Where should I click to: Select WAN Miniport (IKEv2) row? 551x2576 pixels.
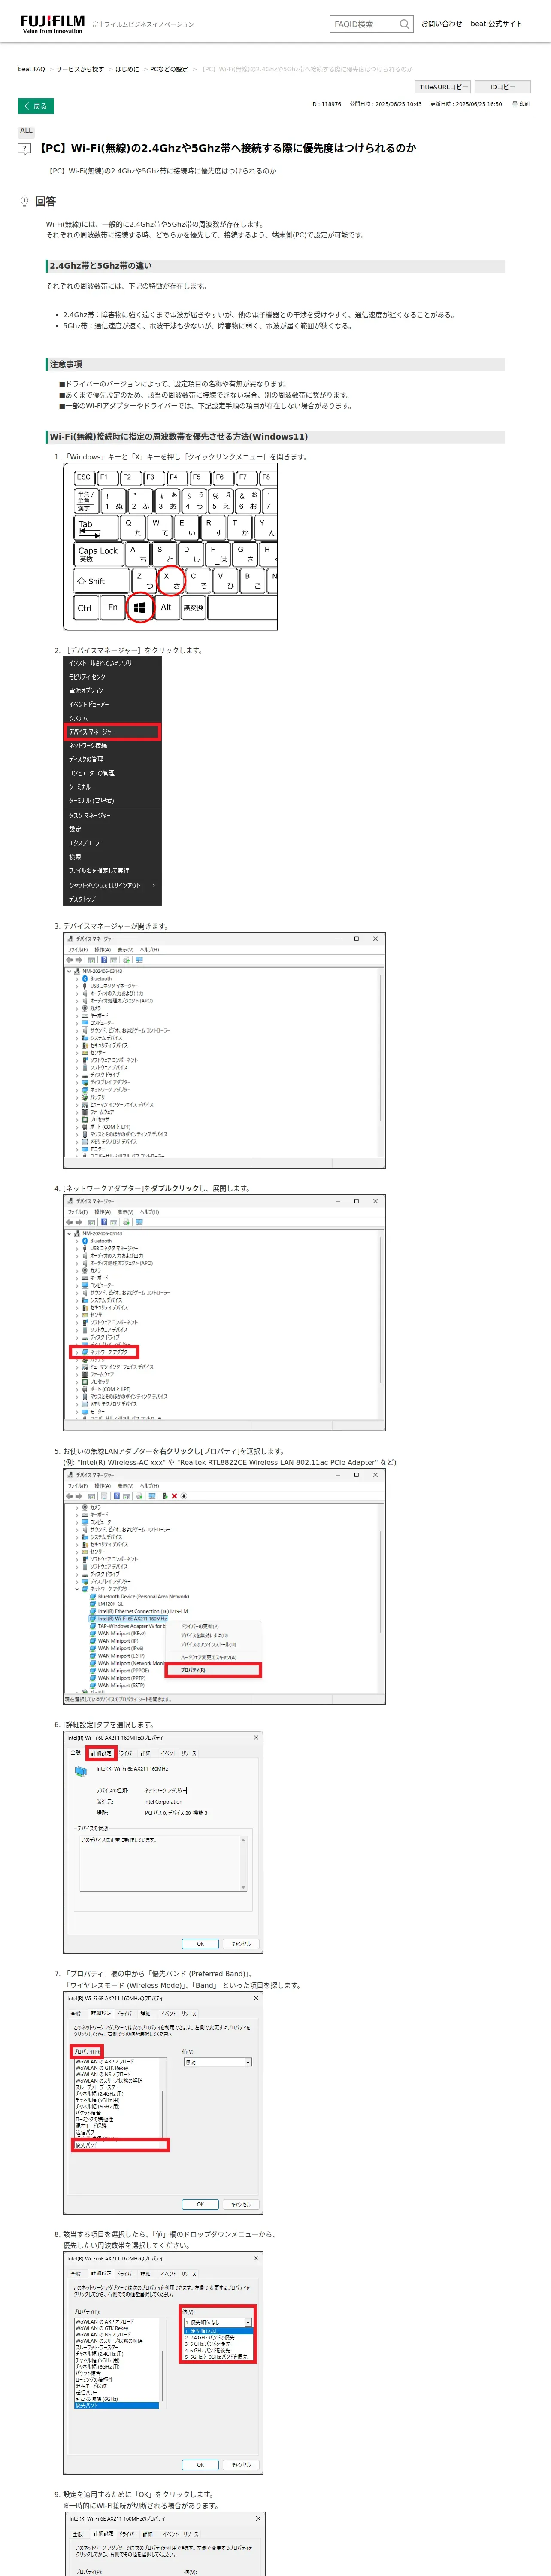[x=119, y=1633]
